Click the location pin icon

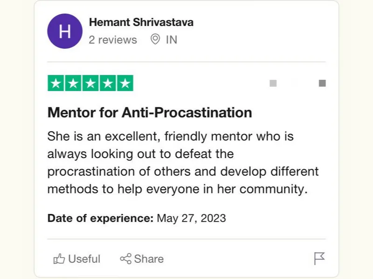[x=155, y=39]
